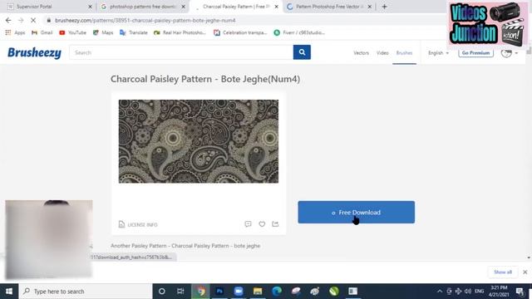Open Cortana from the taskbar
Screen dimensions: 532x299
point(162,292)
